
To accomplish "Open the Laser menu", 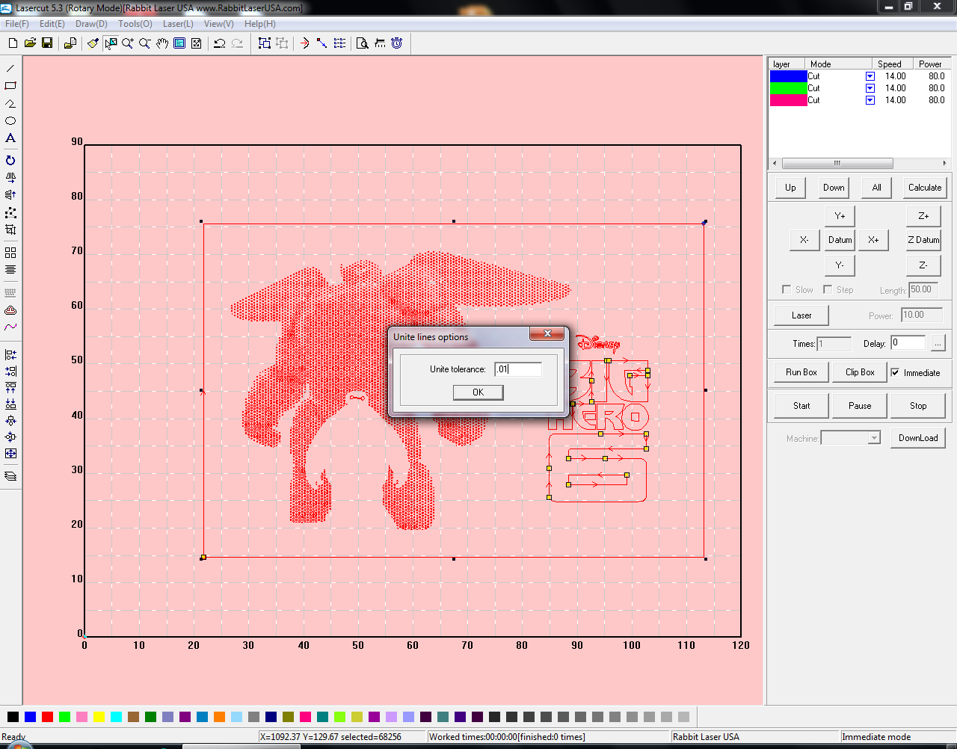I will point(178,24).
